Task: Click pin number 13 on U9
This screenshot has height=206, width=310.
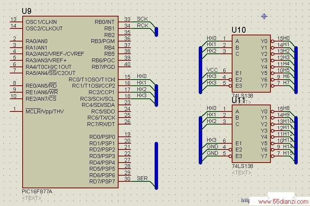Action: click(x=13, y=19)
